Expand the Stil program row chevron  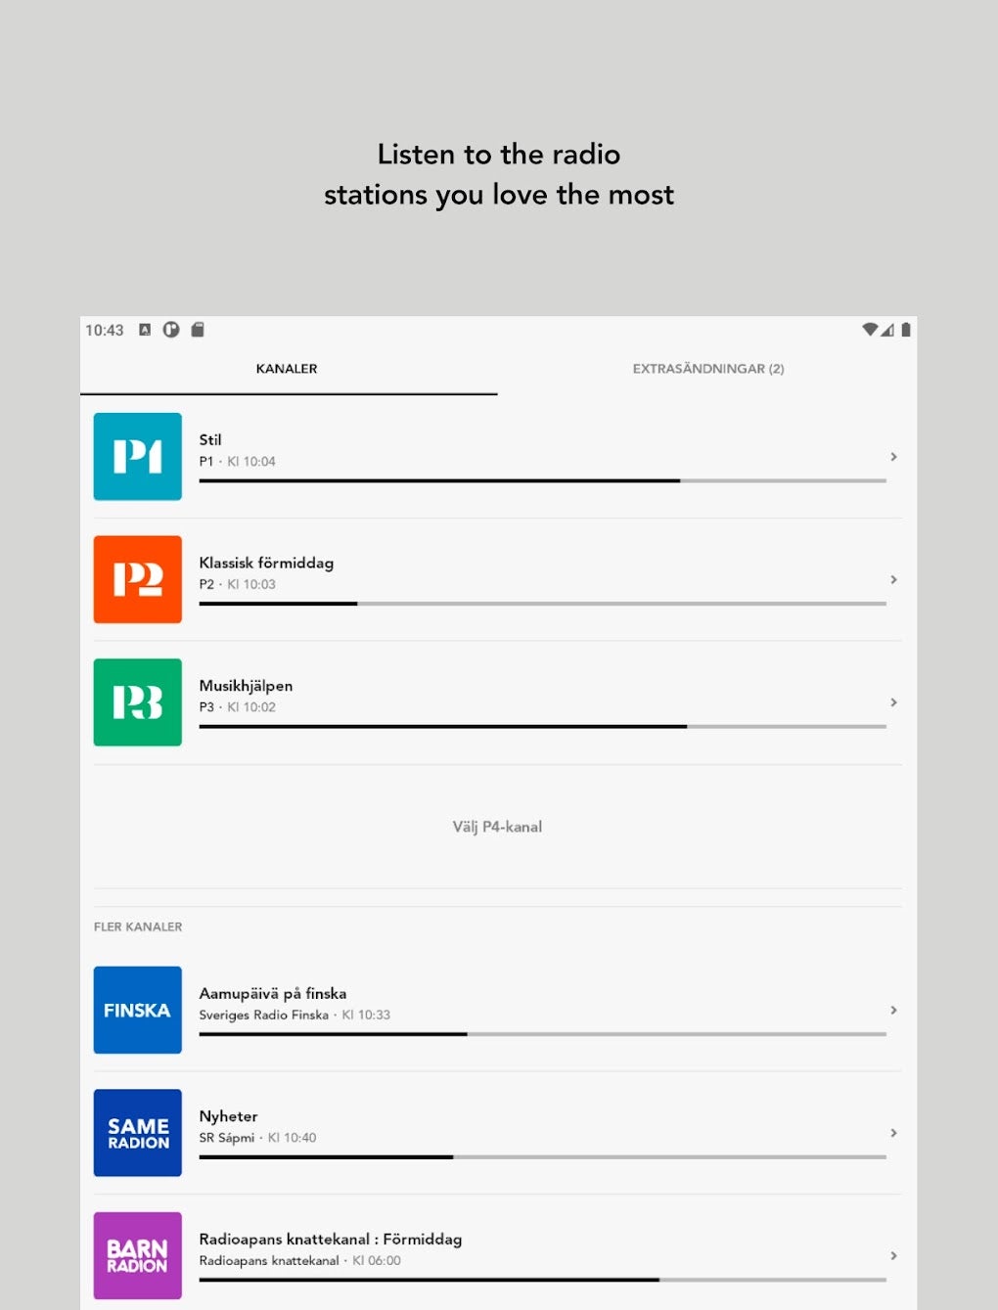893,457
